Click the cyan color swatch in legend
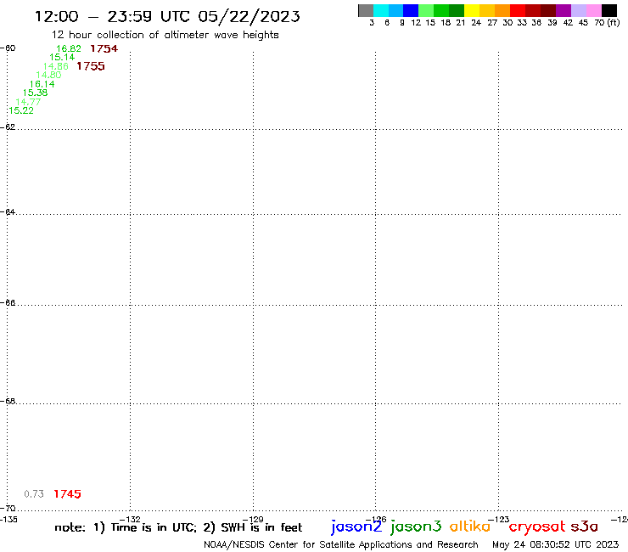The image size is (628, 552). tap(381, 10)
